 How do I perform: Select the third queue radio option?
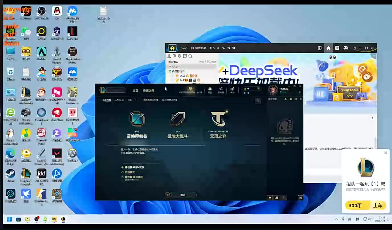122,177
